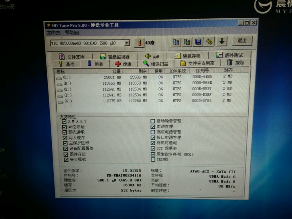Screen dimensions: 292x219
Task: Click the copy screenshot toolbar icon
Action: click(x=187, y=42)
